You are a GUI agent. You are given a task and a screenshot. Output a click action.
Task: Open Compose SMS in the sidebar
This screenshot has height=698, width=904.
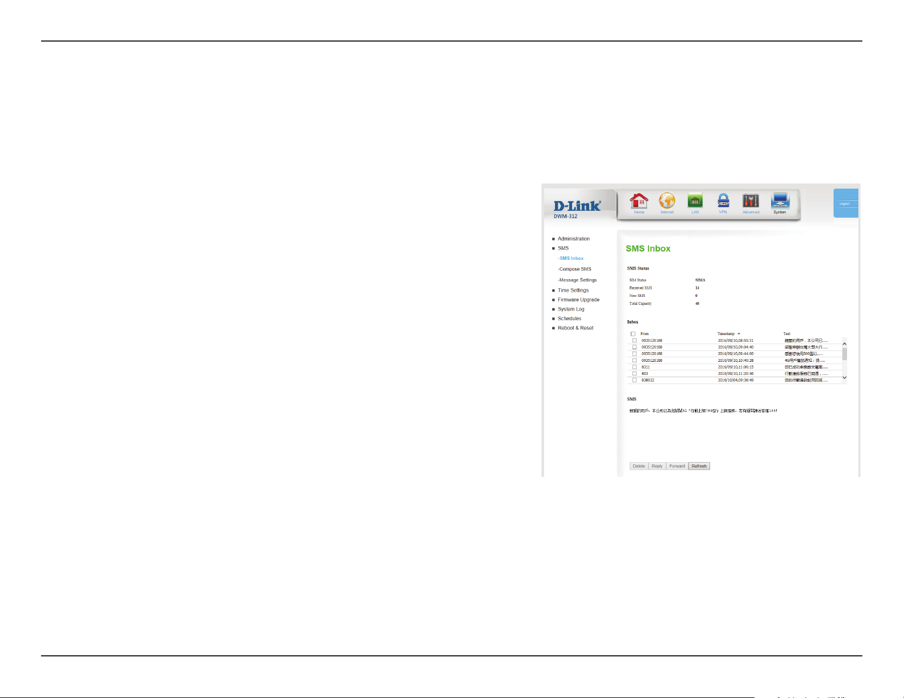tap(575, 269)
